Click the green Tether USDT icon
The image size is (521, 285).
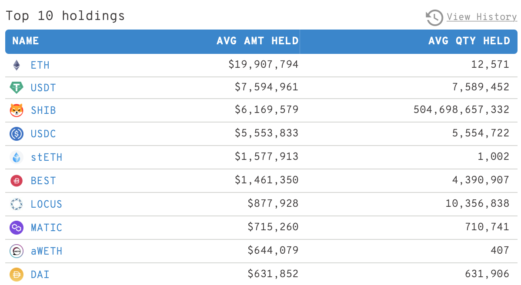pyautogui.click(x=16, y=88)
